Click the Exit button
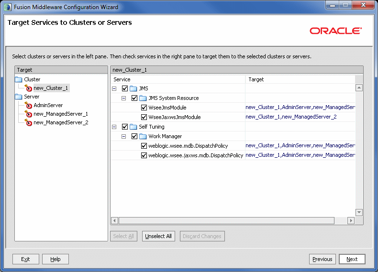378x272 pixels. 25,259
